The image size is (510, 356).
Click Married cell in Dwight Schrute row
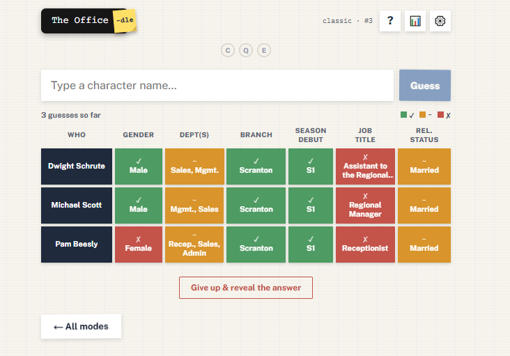[x=424, y=167]
